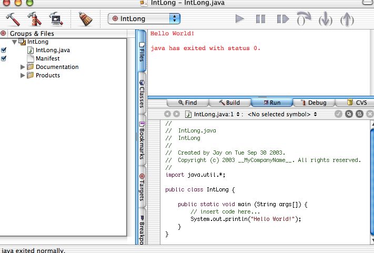Select IntLong.java in the file tree
Image resolution: width=374 pixels, height=253 pixels.
(53, 50)
